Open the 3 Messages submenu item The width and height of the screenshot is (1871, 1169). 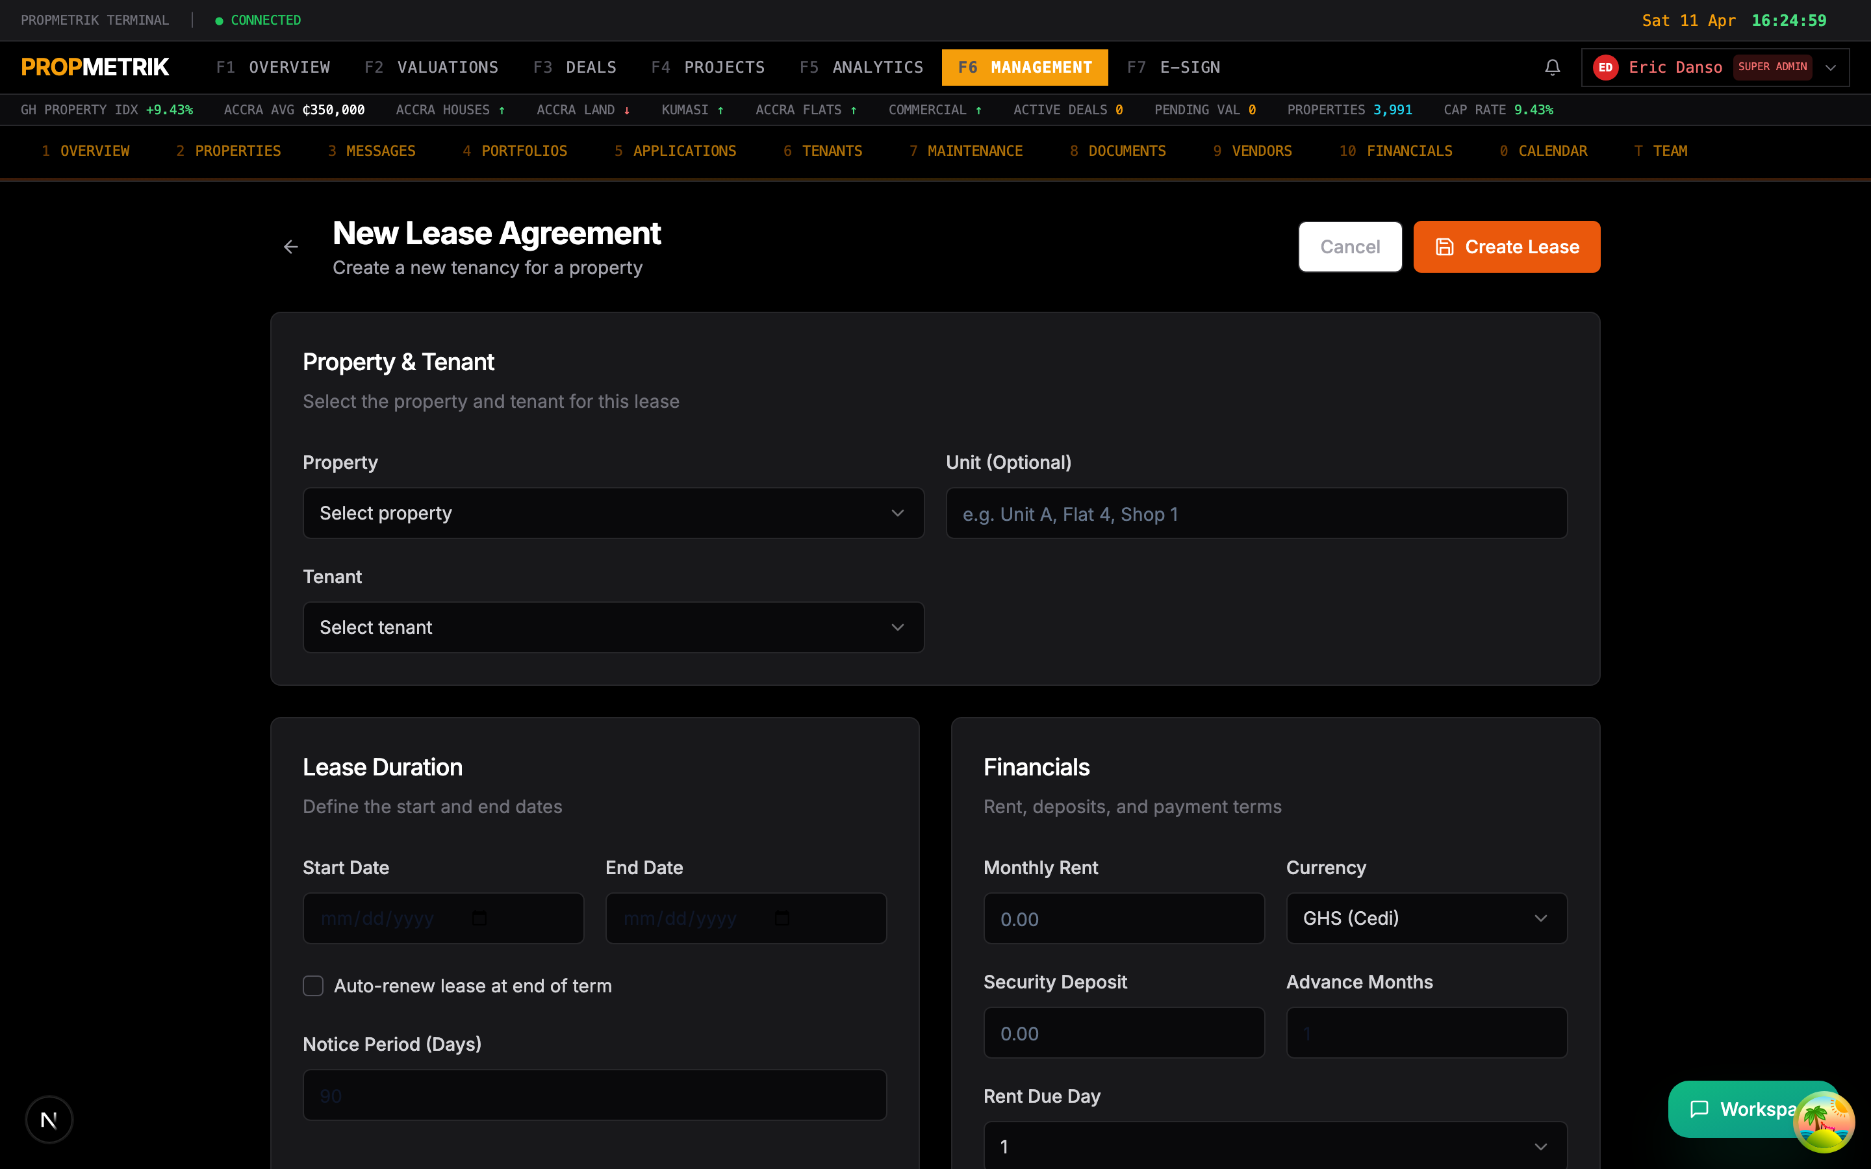click(x=372, y=151)
